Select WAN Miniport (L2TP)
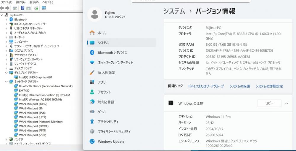 33,117
